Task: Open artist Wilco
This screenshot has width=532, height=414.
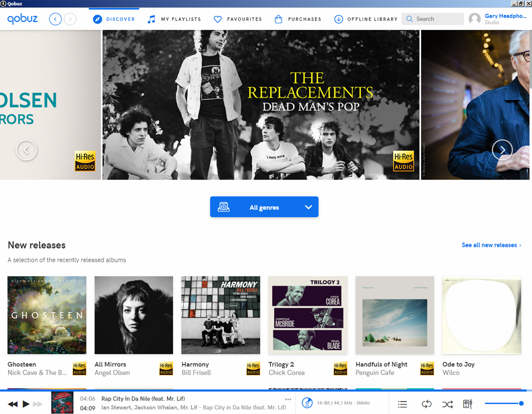Action: pos(451,372)
